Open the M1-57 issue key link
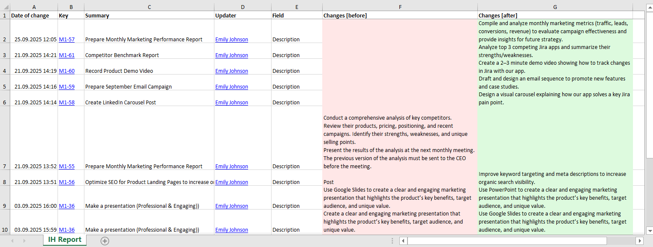 tap(66, 40)
